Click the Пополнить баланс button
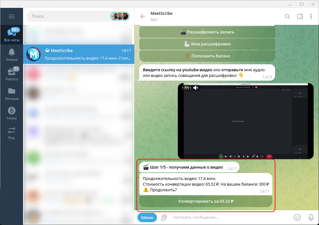319x225 pixels. (207, 56)
